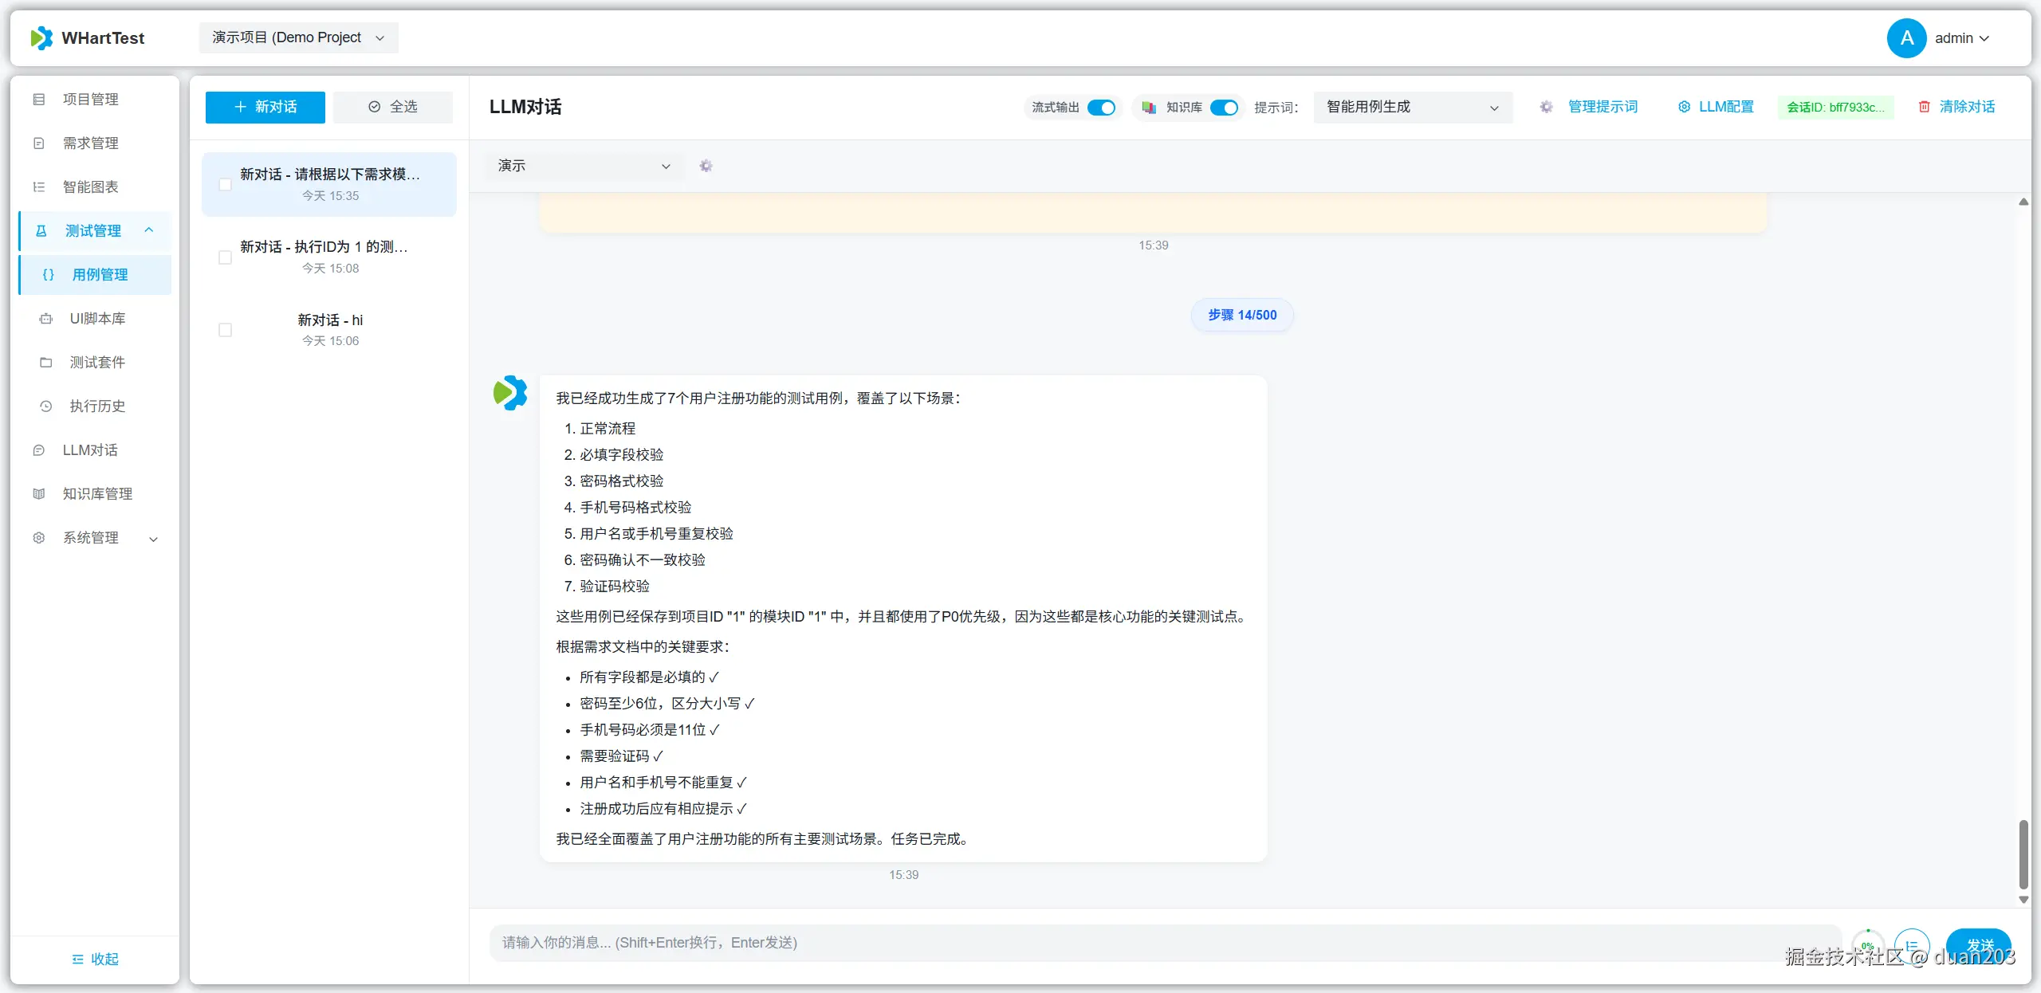This screenshot has width=2041, height=993.
Task: Start a new chat with 新对话 button
Action: coord(265,107)
